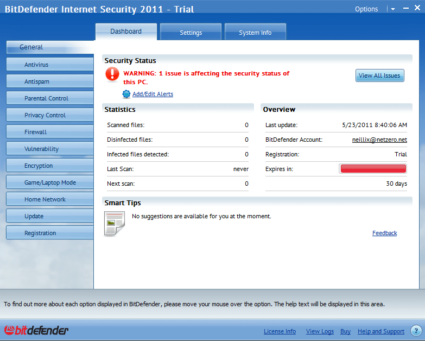Select General in the sidebar
This screenshot has height=341, width=425.
[x=50, y=47]
